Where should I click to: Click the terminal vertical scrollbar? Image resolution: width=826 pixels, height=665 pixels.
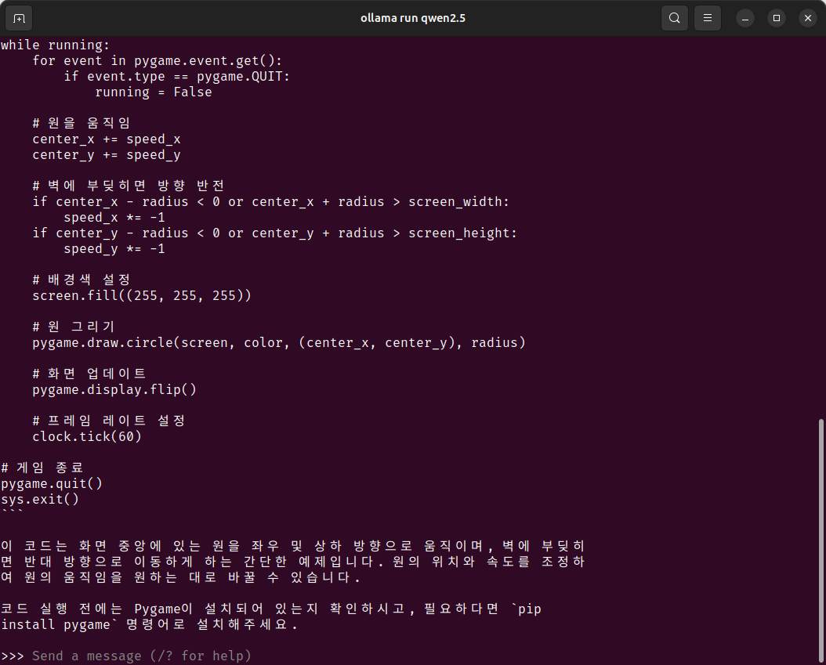pos(821,540)
